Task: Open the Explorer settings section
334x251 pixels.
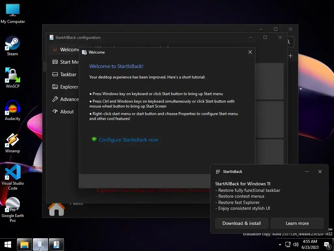Action: click(65, 87)
